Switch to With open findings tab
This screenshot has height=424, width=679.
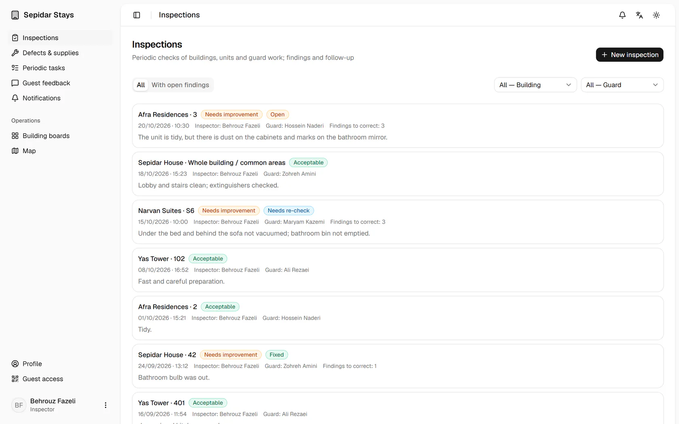coord(180,85)
